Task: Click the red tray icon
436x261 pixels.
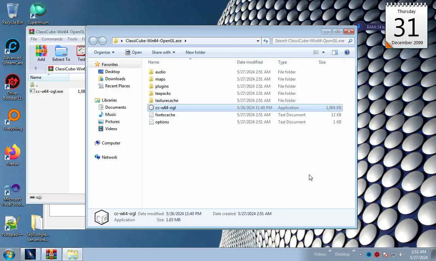Action: click(x=377, y=255)
